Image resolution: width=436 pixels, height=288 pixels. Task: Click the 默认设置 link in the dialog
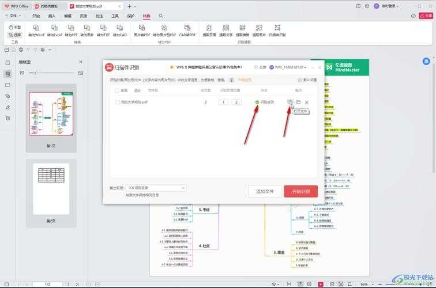(x=307, y=80)
